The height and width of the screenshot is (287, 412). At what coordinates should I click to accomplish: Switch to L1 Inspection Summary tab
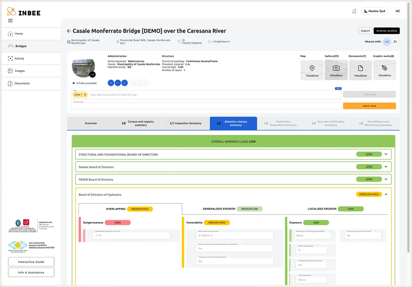186,123
